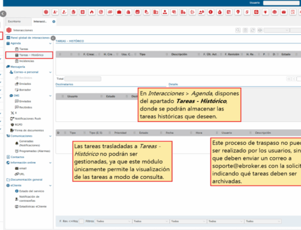
Task: Click the lightbulb icon in the top toolbar
Action: coord(265,12)
